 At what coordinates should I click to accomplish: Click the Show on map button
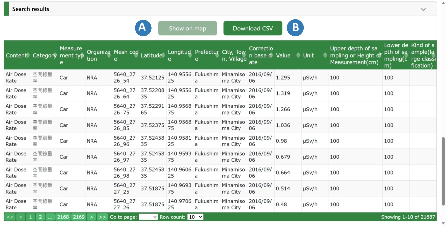(188, 28)
